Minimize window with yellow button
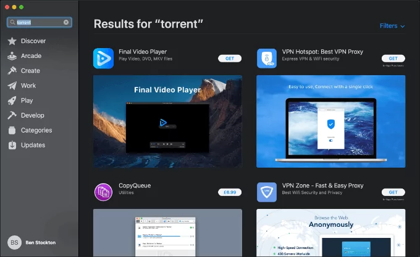The height and width of the screenshot is (257, 420). click(x=14, y=7)
